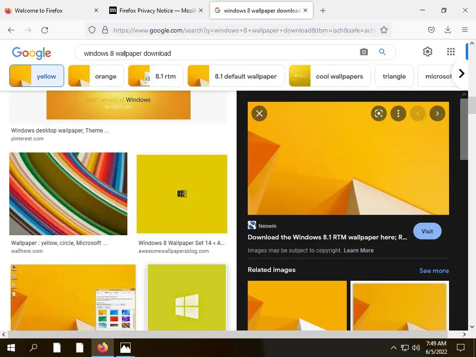Open the notification action center

pyautogui.click(x=461, y=348)
